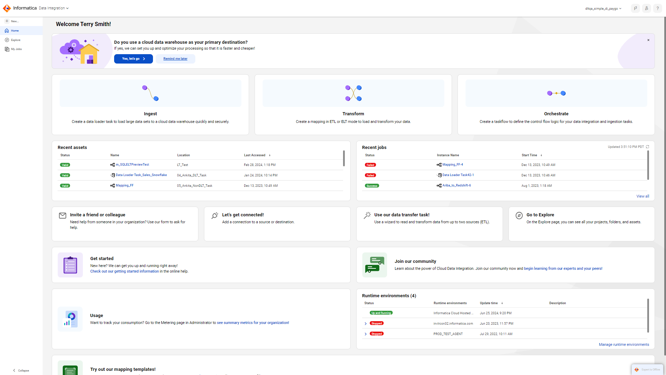666x375 pixels.
Task: Click the Failed status badge for Mapping_FF-4
Action: (370, 165)
